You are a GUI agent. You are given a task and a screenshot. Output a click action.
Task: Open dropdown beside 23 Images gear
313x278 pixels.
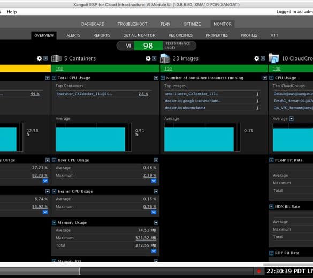coord(263,58)
